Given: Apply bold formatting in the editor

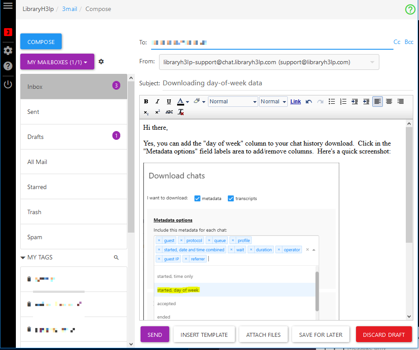Looking at the screenshot, I should 146,102.
